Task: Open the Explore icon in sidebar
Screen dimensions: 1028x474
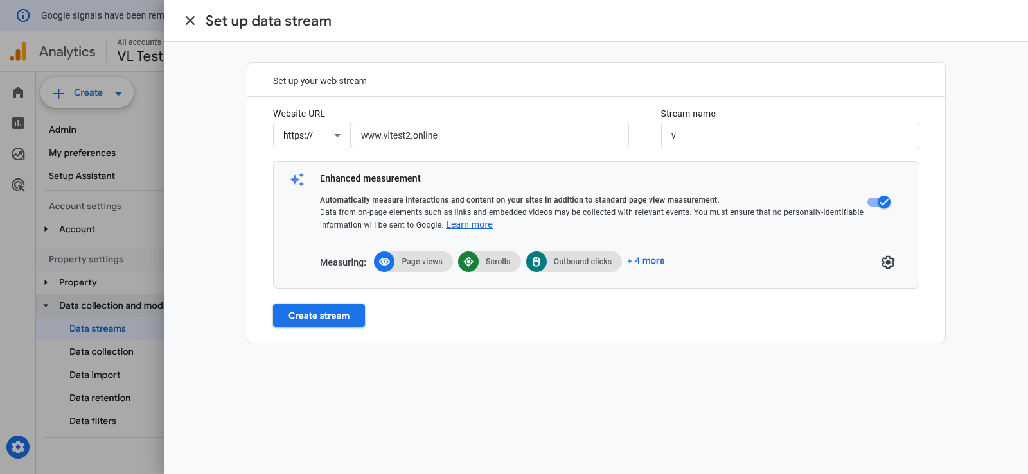Action: tap(18, 154)
